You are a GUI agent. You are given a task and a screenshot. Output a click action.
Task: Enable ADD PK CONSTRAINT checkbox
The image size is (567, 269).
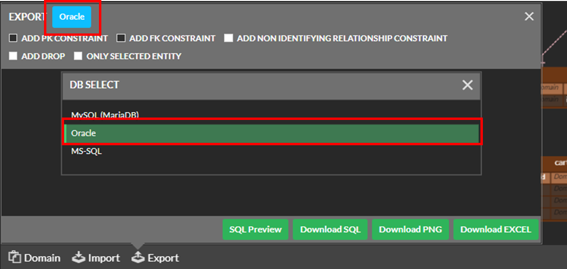click(x=13, y=38)
